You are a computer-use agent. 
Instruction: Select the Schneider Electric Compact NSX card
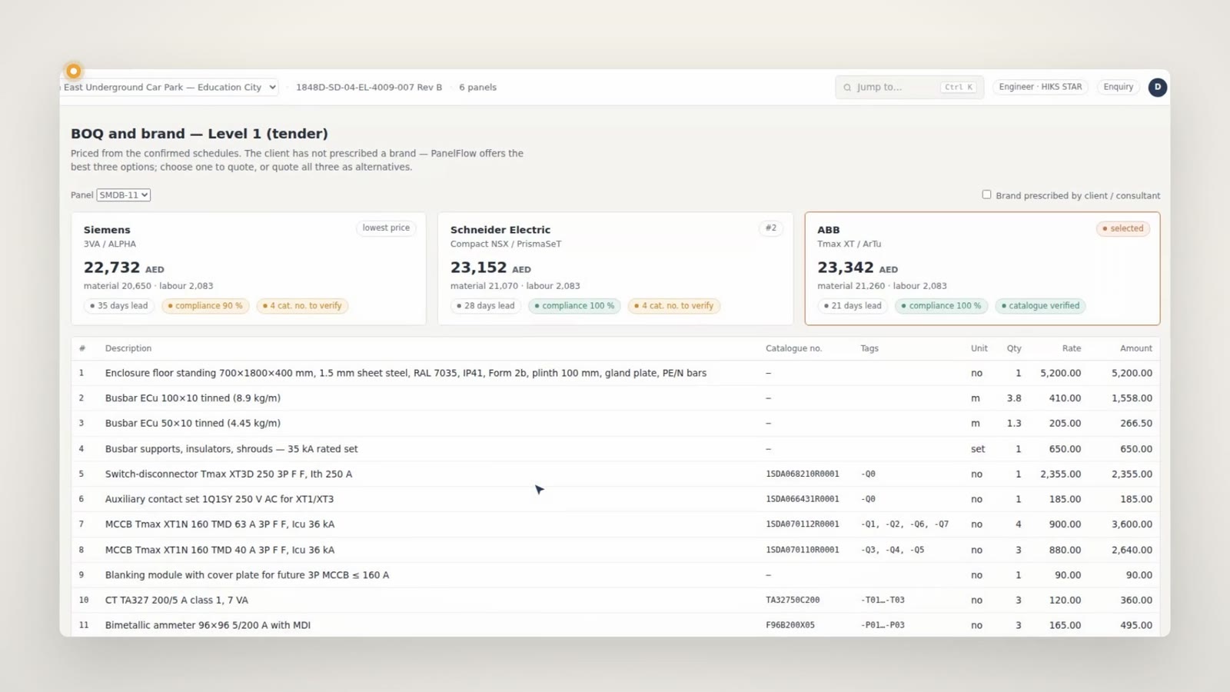tap(615, 268)
